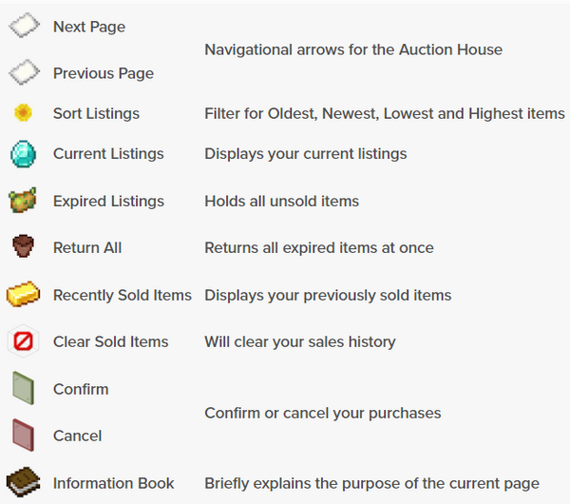Viewport: 570px width, 504px height.
Task: Click the Expired Listings icon
Action: [23, 200]
